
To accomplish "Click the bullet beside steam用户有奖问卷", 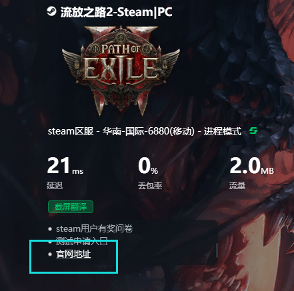I will [x=50, y=229].
